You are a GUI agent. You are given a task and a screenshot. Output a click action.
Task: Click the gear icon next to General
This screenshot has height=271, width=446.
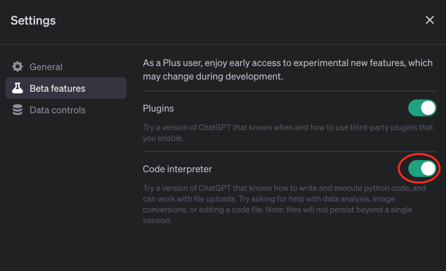coord(17,67)
